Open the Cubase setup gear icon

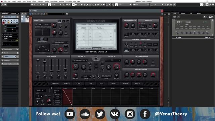point(213,5)
